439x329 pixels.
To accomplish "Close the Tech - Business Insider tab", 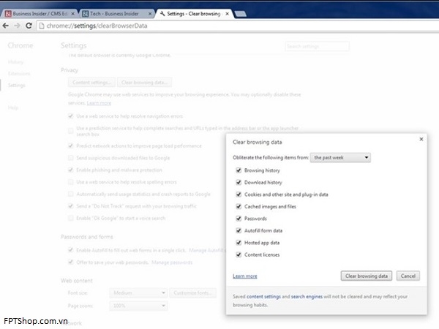I will (x=150, y=13).
